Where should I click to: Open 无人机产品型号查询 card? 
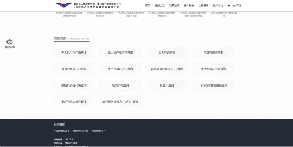point(120,53)
